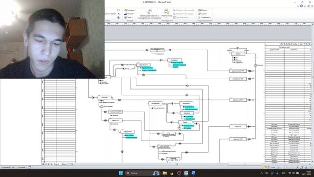Open the taskbar clock and date
Screen dimensions: 314x177
pos(306,173)
